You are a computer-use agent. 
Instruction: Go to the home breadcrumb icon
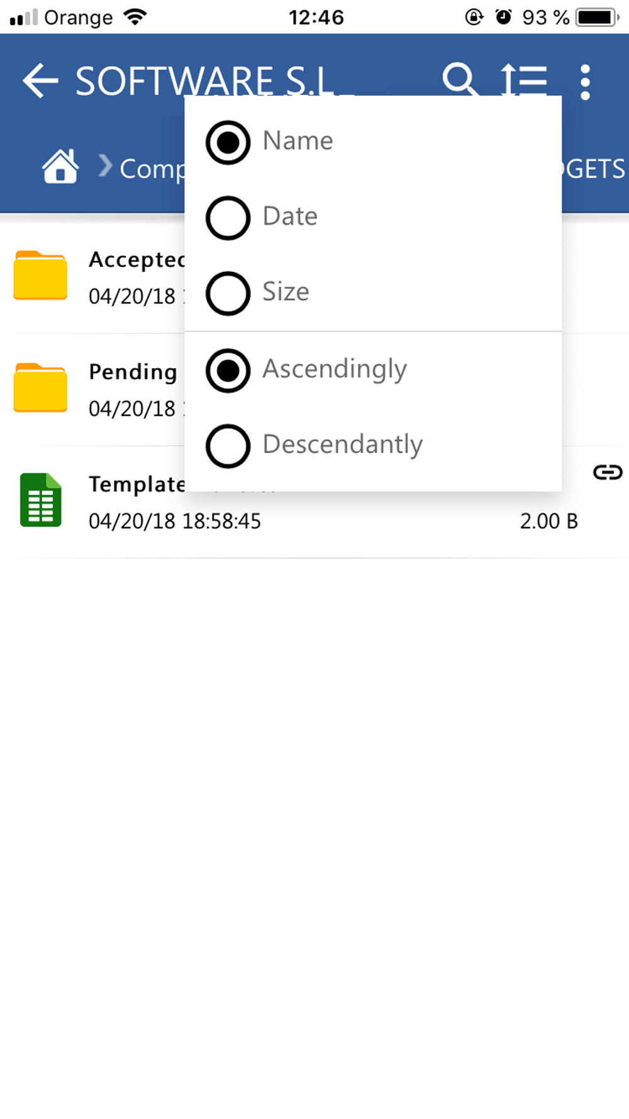click(x=60, y=167)
